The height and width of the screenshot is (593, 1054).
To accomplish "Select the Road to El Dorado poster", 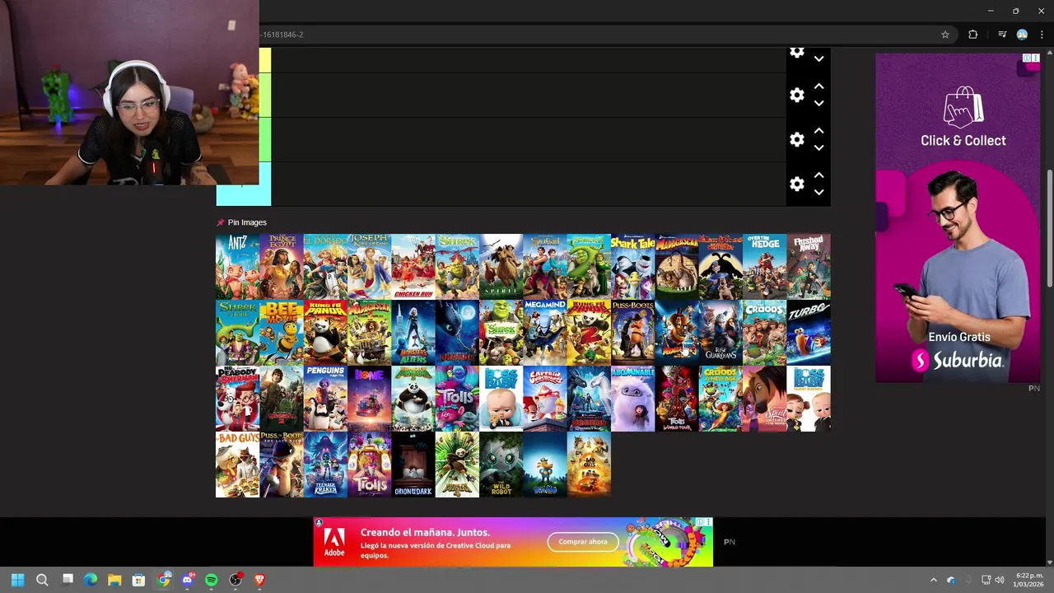I will 325,266.
